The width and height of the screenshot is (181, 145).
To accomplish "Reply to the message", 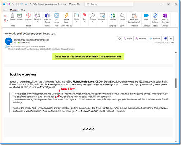I will (x=128, y=38).
